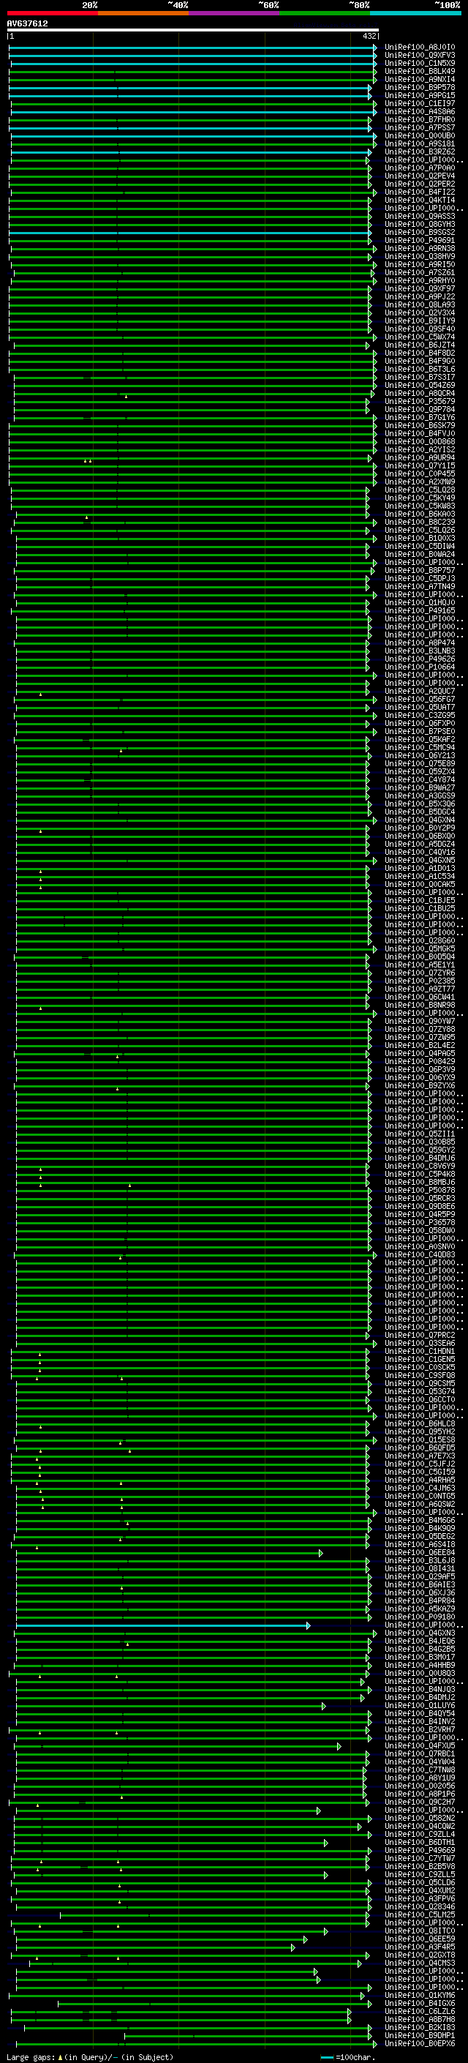Select the label UniRef100_Q4KTI4

420,201
